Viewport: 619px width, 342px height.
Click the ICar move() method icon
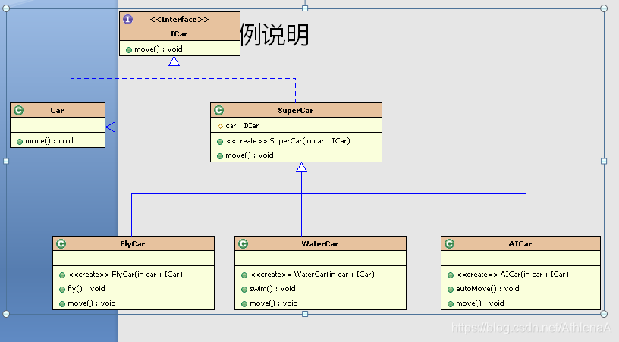[x=129, y=50]
